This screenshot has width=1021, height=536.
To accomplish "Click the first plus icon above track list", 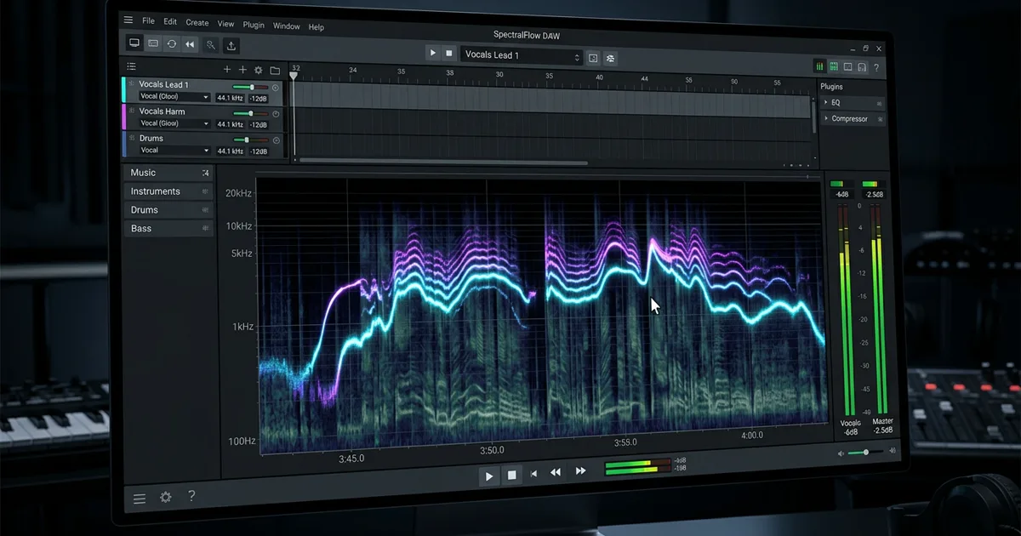I will point(227,70).
